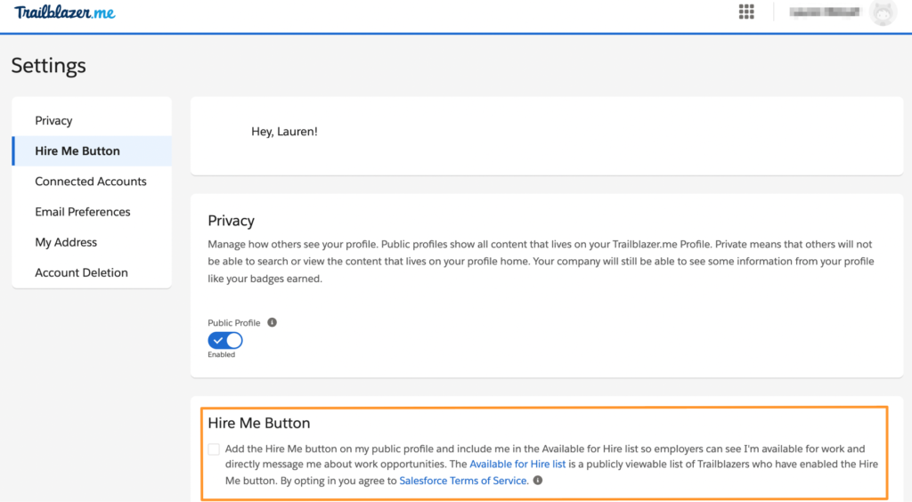
Task: Open the Account Deletion section
Action: click(92, 272)
